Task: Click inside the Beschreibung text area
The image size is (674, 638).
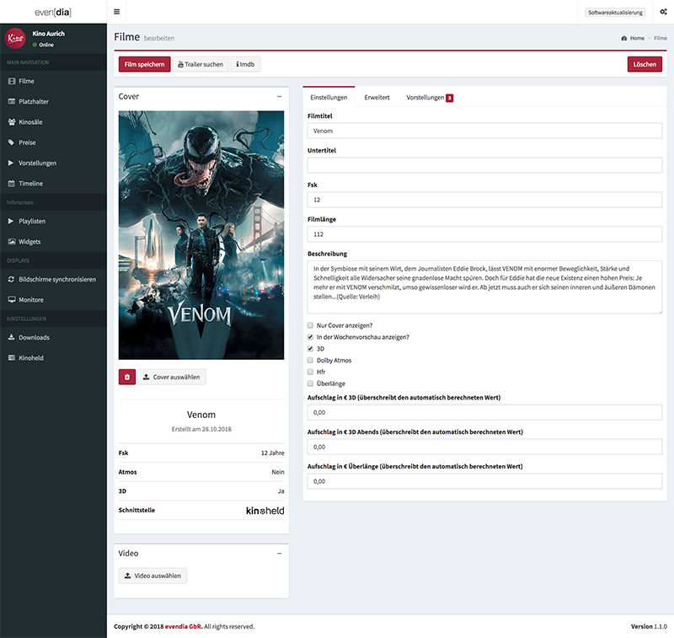Action: click(x=484, y=287)
